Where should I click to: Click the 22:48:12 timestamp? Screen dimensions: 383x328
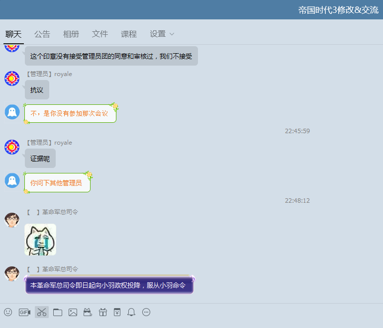coord(297,201)
